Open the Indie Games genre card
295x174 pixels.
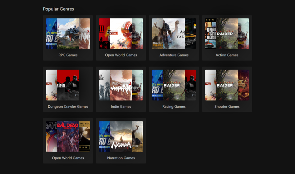[x=121, y=89]
